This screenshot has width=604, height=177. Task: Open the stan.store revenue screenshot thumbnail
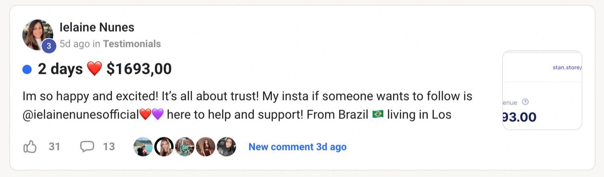coord(542,90)
